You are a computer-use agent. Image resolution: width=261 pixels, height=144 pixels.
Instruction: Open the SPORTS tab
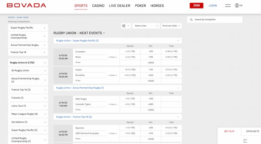point(81,6)
